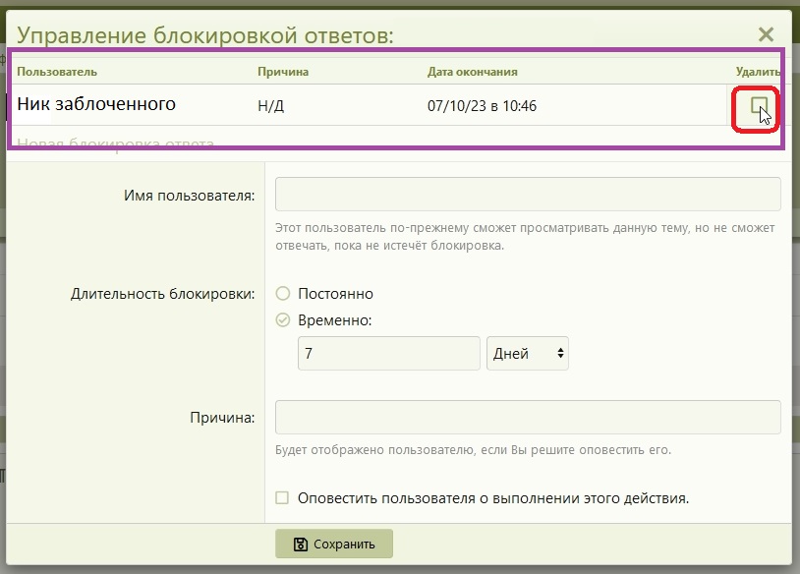Select the Постоянно radio option
The height and width of the screenshot is (574, 800).
tap(283, 293)
